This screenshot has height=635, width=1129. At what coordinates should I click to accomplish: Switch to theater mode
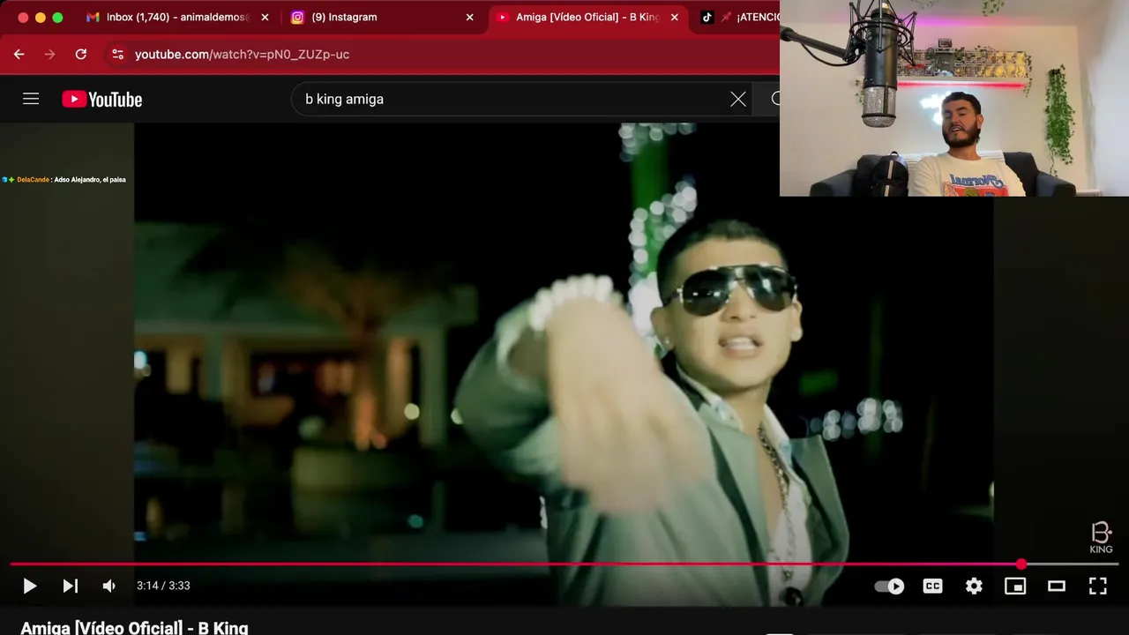1057,586
